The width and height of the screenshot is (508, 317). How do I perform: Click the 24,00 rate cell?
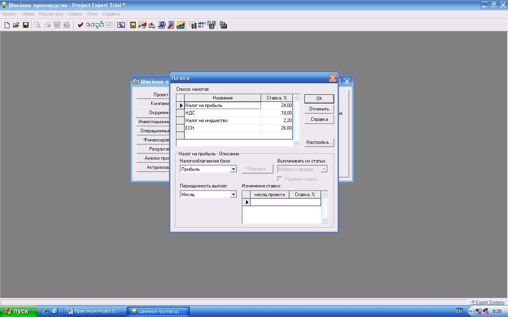point(277,105)
